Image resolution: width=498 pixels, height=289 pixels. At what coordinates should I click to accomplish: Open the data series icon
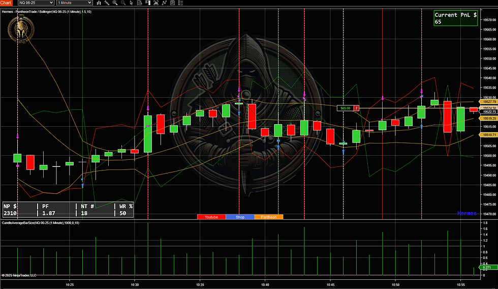click(139, 3)
